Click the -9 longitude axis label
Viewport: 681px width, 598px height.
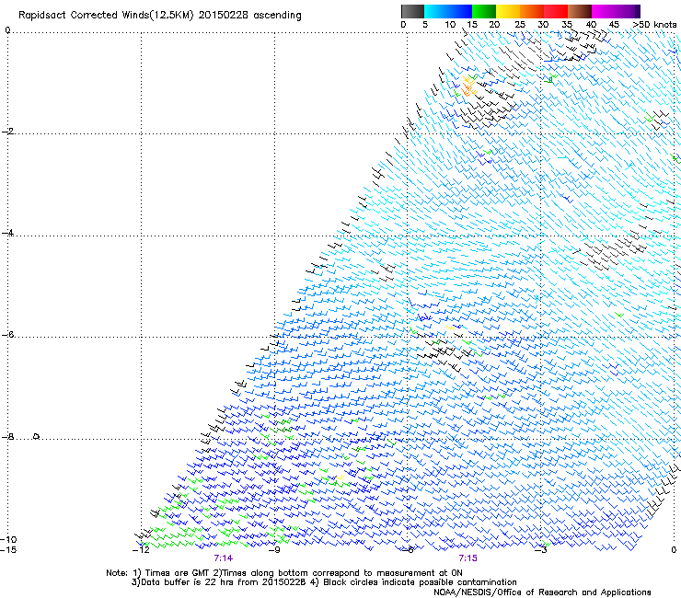274,550
